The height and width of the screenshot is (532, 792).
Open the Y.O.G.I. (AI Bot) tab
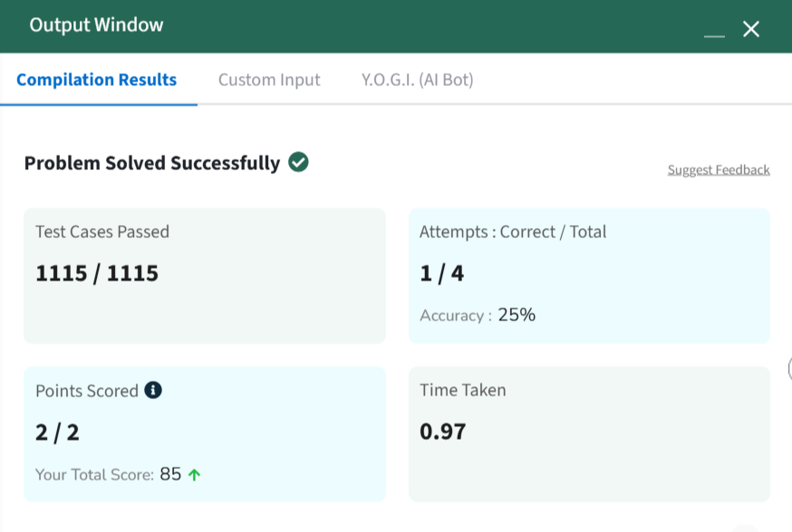point(417,80)
